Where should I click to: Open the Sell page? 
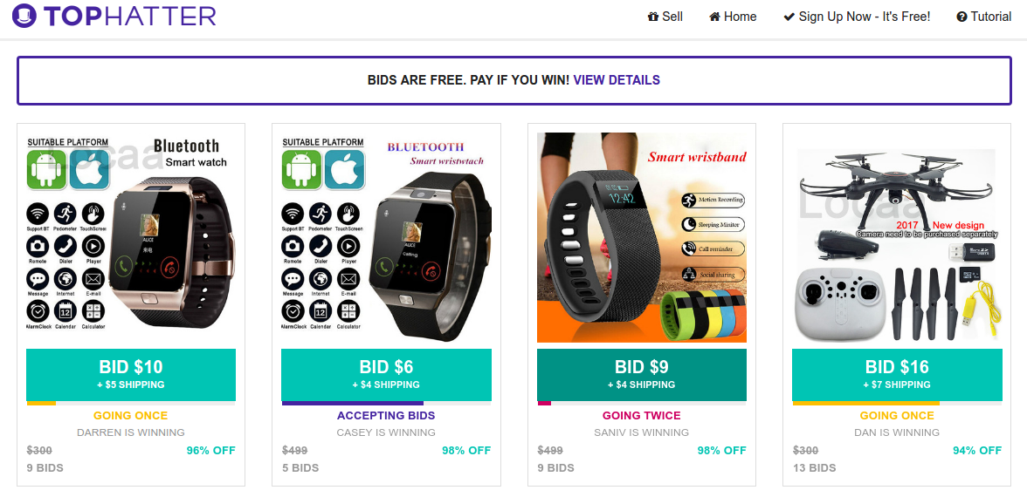(665, 17)
